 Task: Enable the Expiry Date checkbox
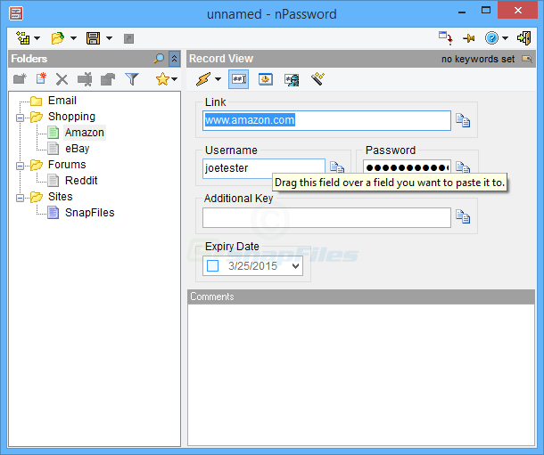212,266
